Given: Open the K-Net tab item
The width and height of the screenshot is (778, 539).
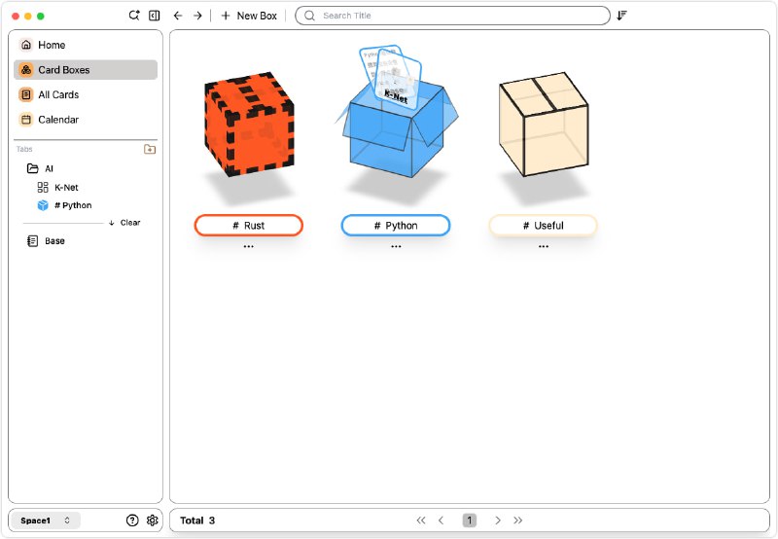Looking at the screenshot, I should click(66, 187).
